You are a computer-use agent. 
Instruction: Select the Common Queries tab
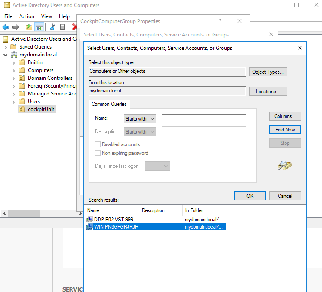click(109, 104)
